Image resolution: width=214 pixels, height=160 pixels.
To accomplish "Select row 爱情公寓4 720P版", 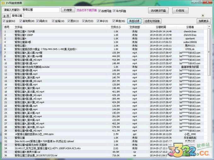I will [104, 31].
